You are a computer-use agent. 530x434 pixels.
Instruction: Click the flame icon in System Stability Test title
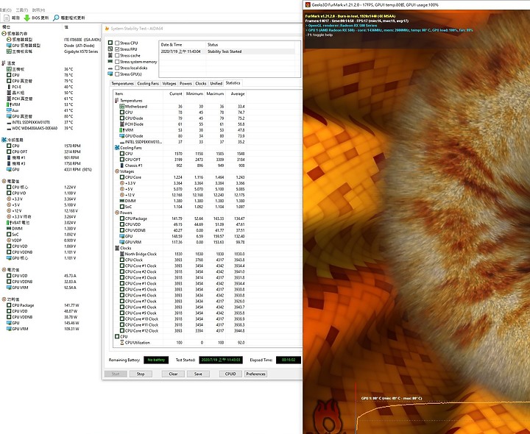point(107,29)
